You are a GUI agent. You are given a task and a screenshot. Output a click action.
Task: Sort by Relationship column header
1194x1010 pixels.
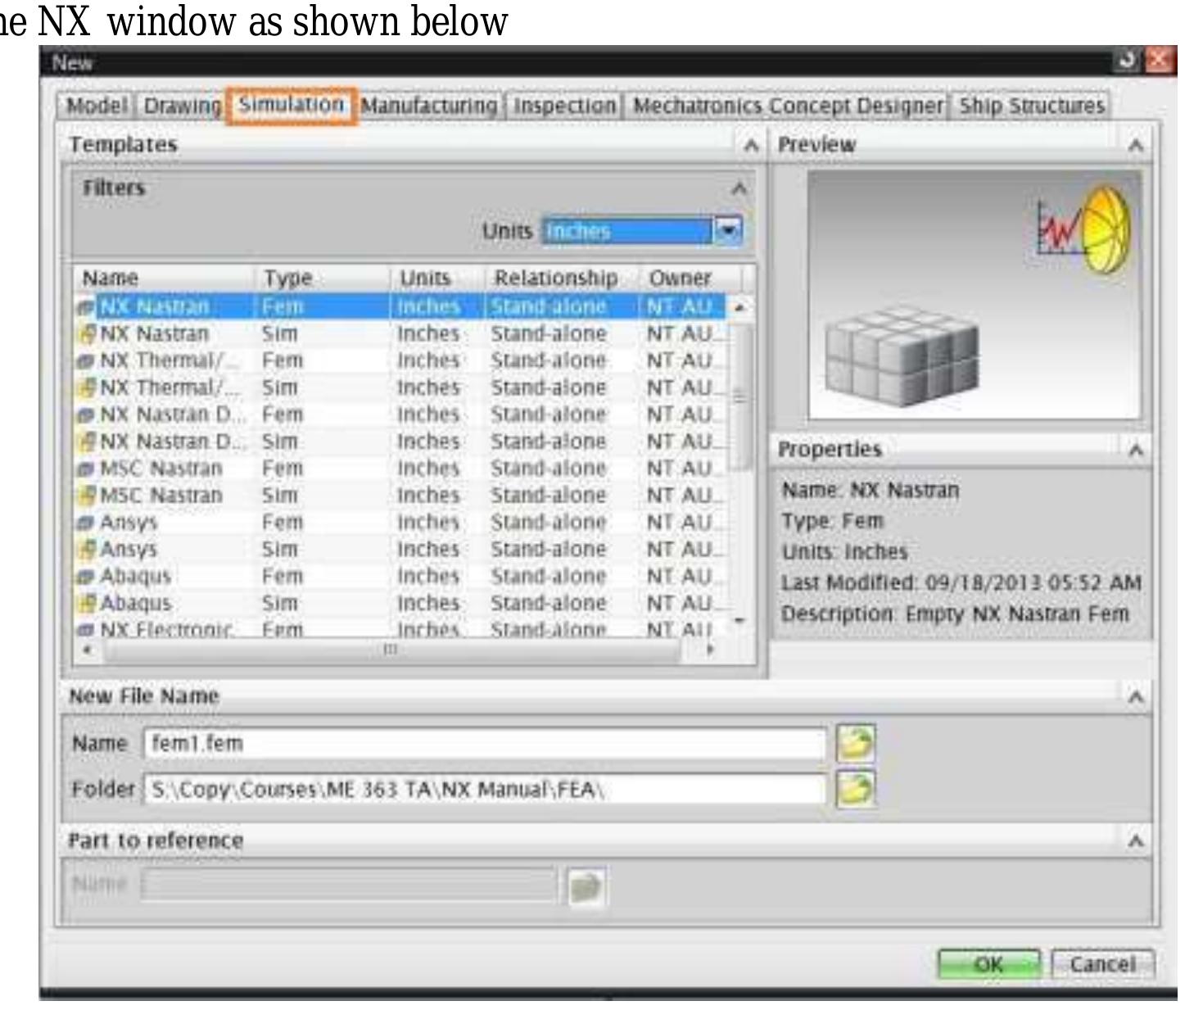(x=561, y=279)
